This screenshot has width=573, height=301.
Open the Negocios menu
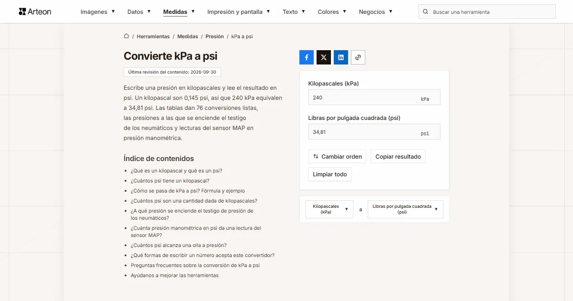point(376,12)
